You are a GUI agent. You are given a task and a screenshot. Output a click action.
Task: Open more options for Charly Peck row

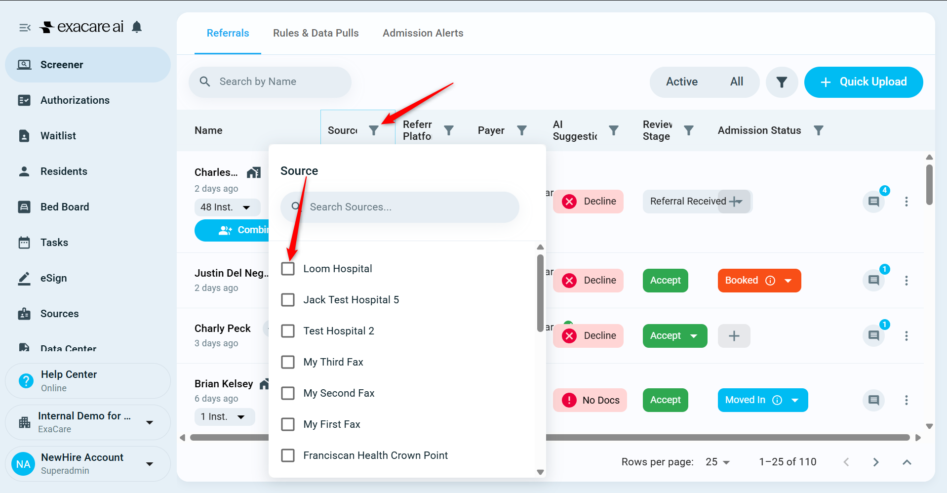(x=906, y=336)
